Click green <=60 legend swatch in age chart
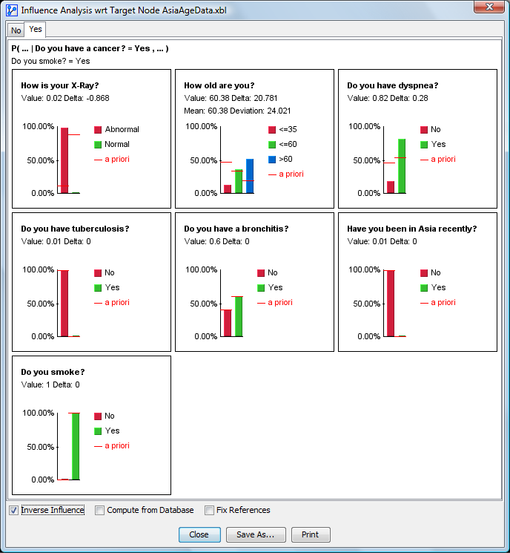This screenshot has height=553, width=510. coord(272,144)
